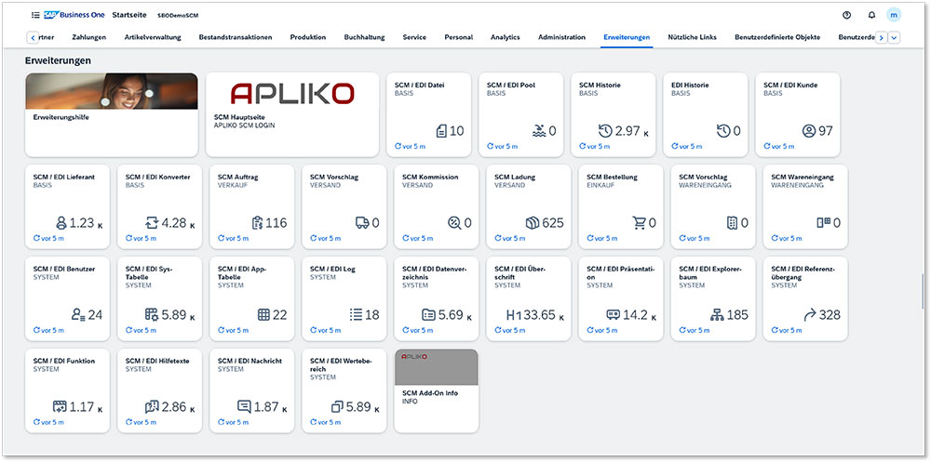Go to the Buchhaltung tab
Viewport: 931px width, 462px height.
tap(364, 37)
